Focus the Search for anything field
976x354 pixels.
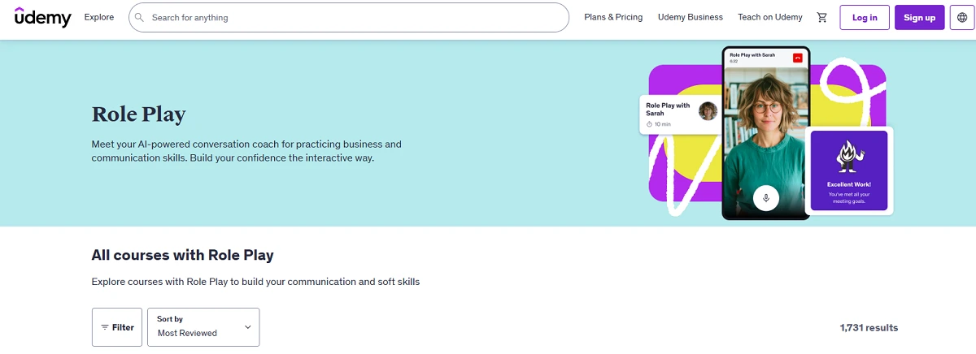tap(349, 17)
